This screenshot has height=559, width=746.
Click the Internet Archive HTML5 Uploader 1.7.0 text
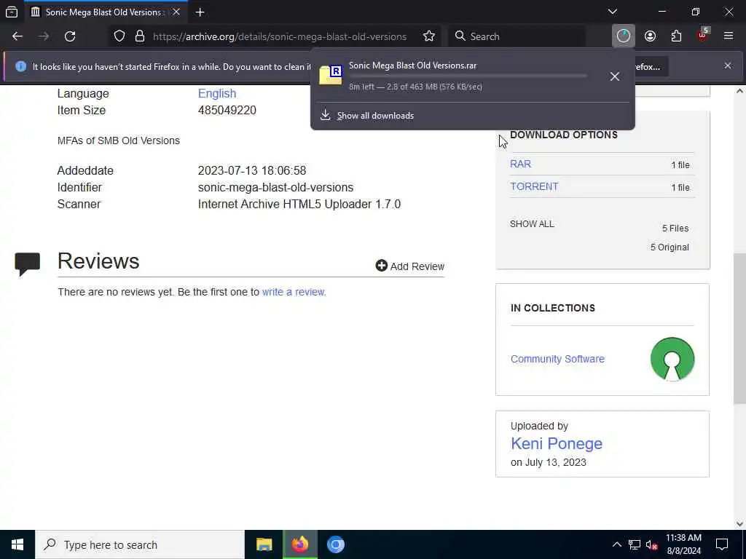coord(299,204)
